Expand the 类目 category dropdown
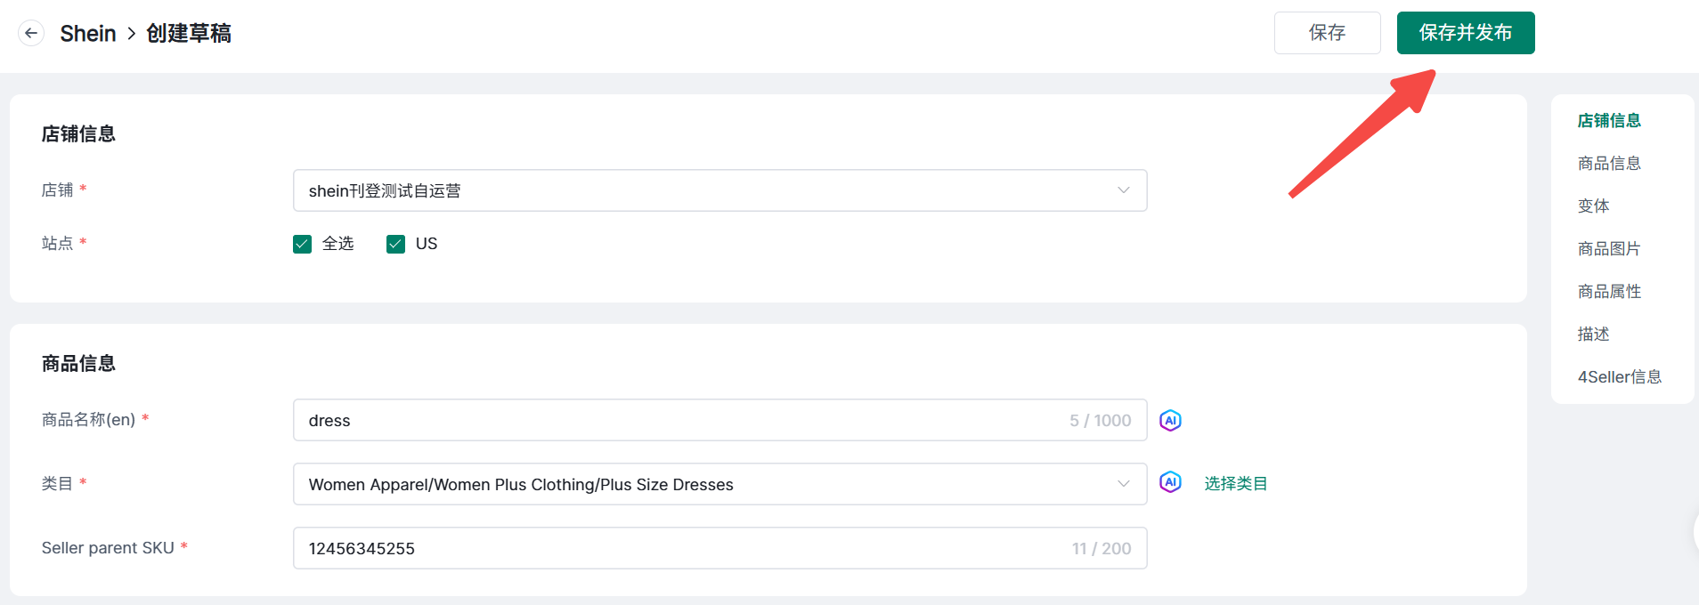The image size is (1699, 605). coord(719,484)
